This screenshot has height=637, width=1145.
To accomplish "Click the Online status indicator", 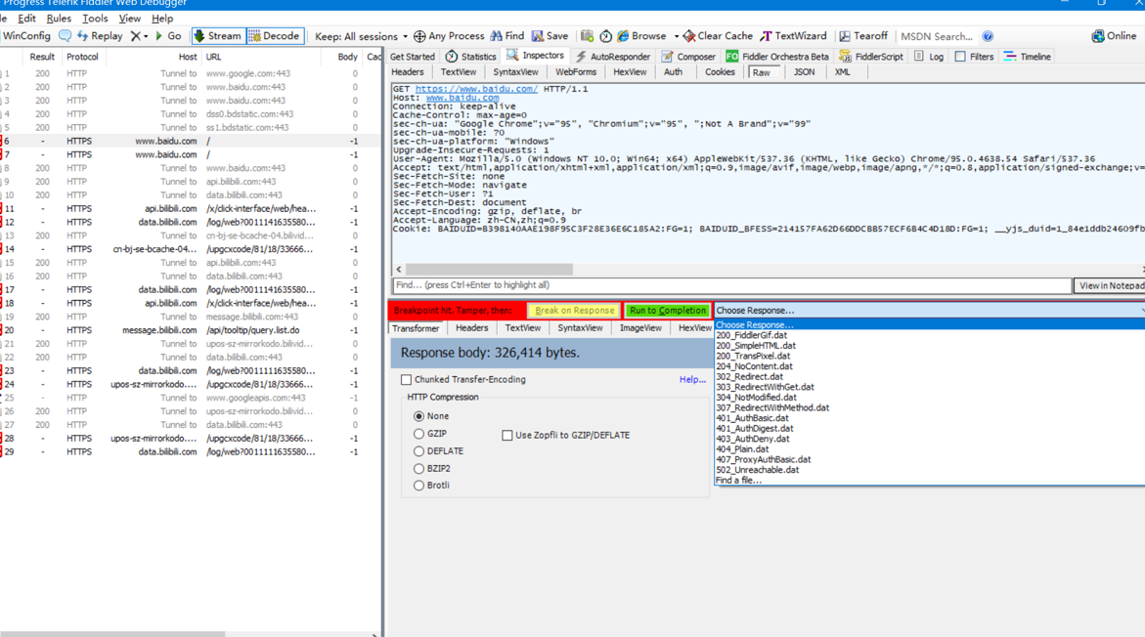I will coord(1115,36).
